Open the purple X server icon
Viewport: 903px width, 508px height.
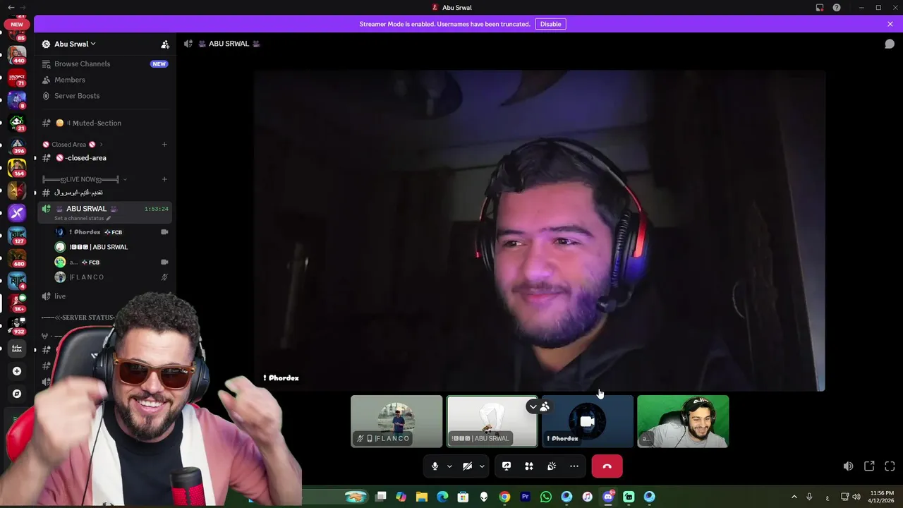tap(17, 213)
